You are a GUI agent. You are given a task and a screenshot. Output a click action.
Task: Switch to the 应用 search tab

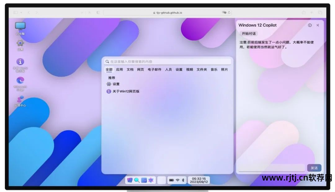[x=119, y=69]
